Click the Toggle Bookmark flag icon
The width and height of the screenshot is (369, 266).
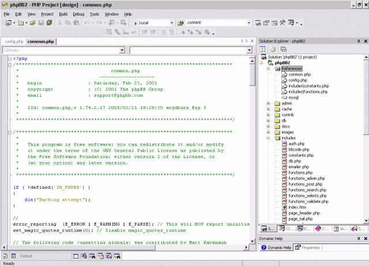[x=182, y=32]
